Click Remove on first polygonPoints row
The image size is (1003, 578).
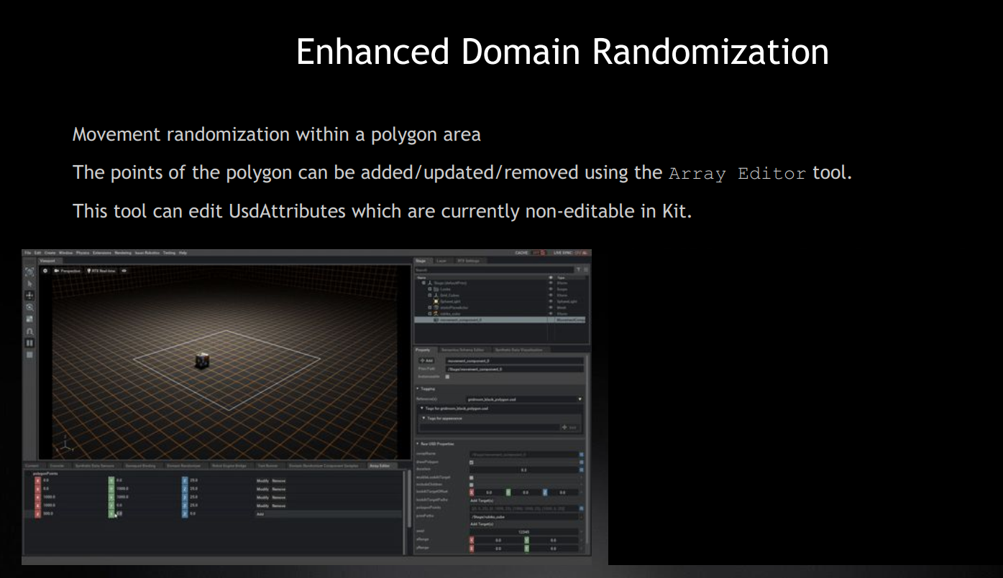pos(278,480)
